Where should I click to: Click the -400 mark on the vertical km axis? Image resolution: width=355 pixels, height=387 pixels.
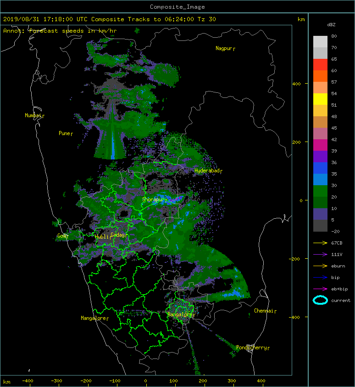point(294,317)
